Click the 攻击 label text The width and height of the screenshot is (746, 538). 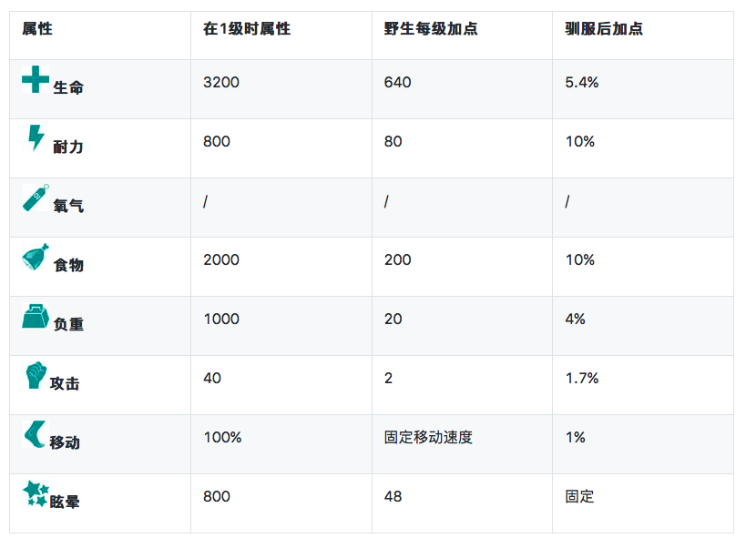pos(66,383)
